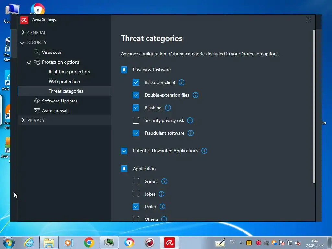The image size is (332, 249).
Task: Enable the Games checkbox
Action: (136, 181)
